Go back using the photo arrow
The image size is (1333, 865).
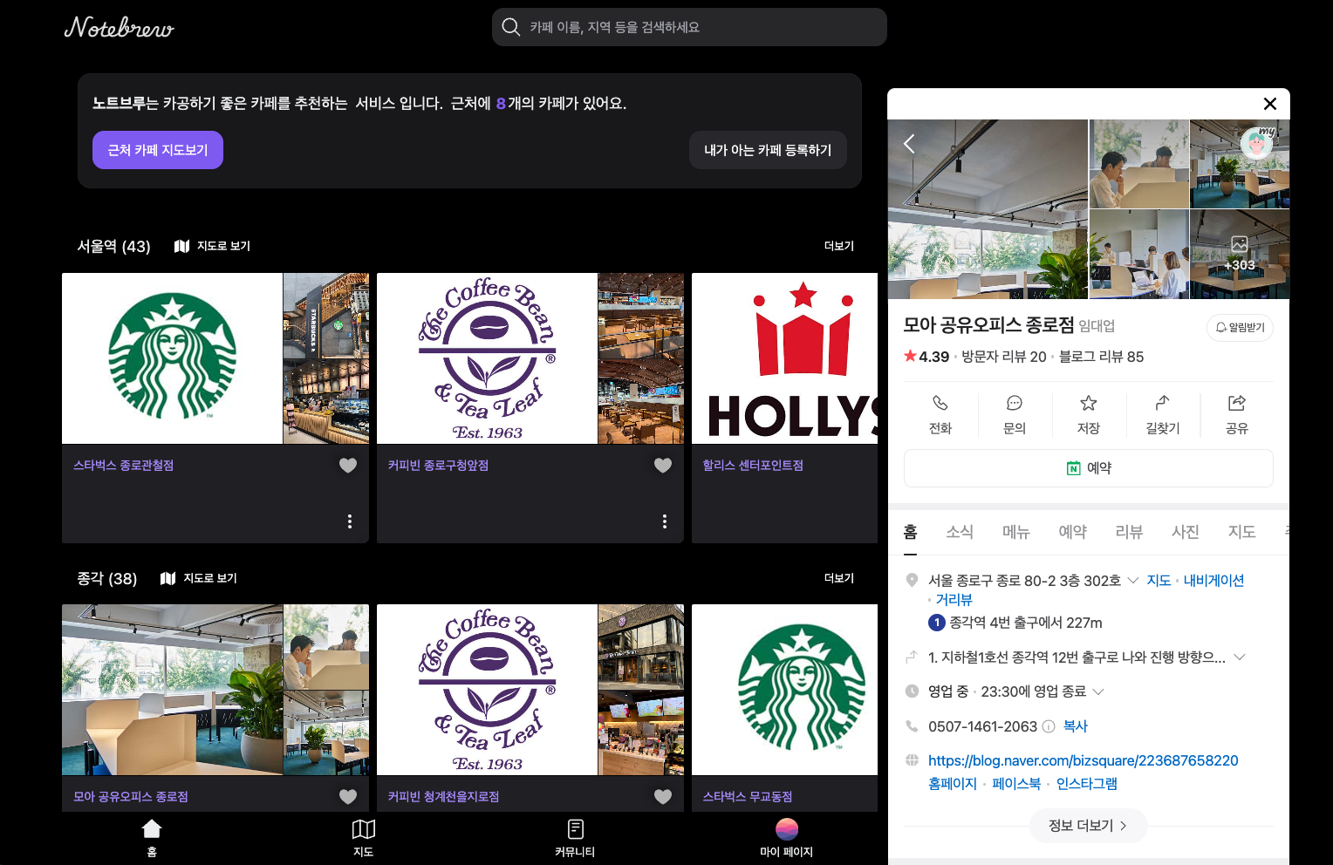pyautogui.click(x=909, y=144)
